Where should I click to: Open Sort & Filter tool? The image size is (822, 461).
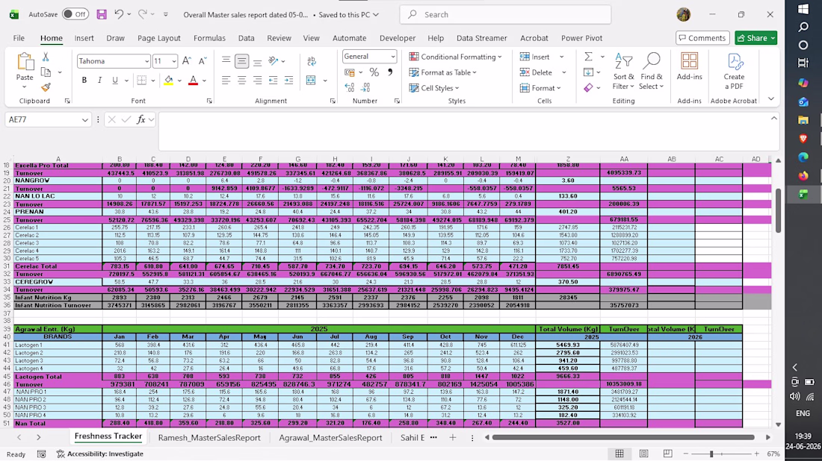click(x=623, y=71)
